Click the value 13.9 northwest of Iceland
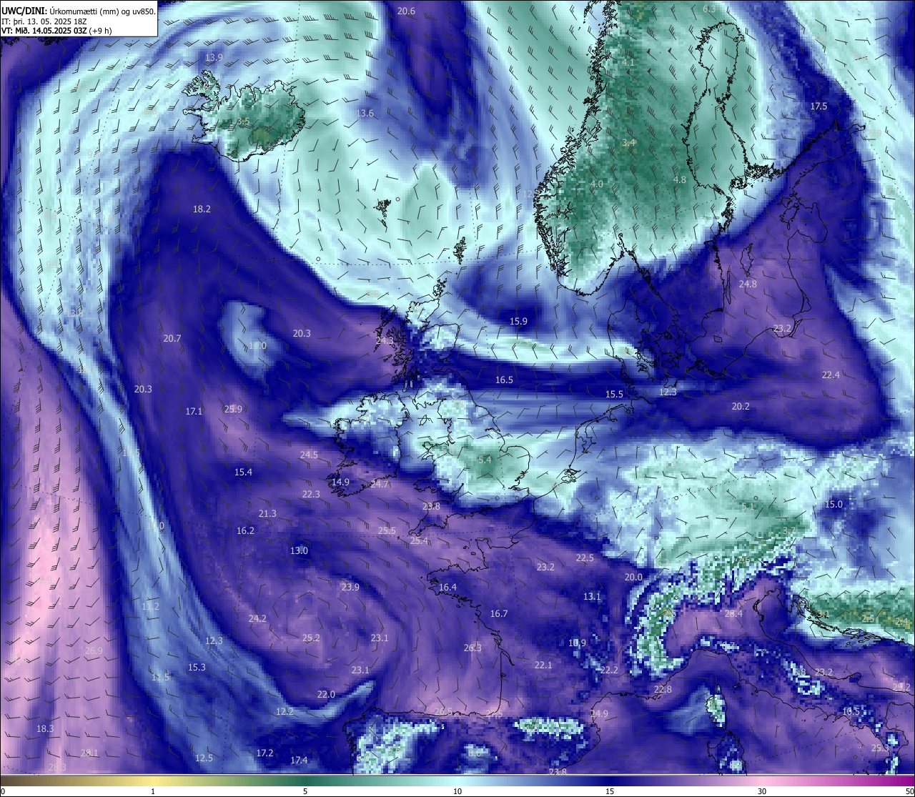Image resolution: width=915 pixels, height=797 pixels. pyautogui.click(x=214, y=57)
